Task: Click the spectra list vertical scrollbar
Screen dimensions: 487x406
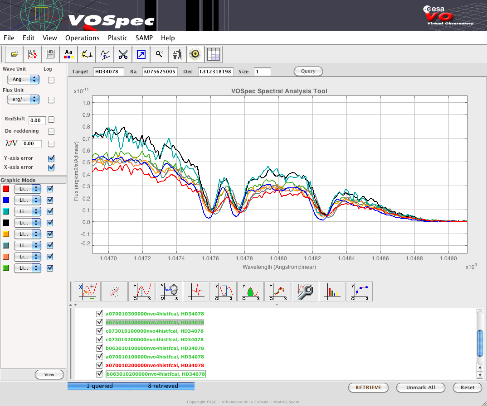Action: 480,344
